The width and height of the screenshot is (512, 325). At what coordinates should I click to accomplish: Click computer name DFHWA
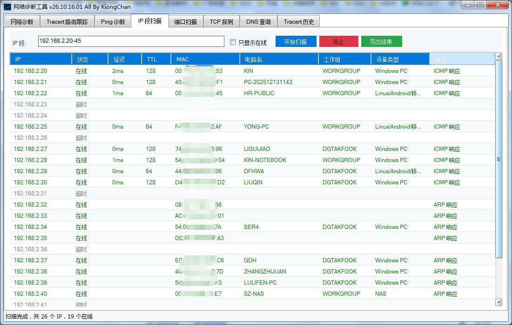click(x=254, y=171)
